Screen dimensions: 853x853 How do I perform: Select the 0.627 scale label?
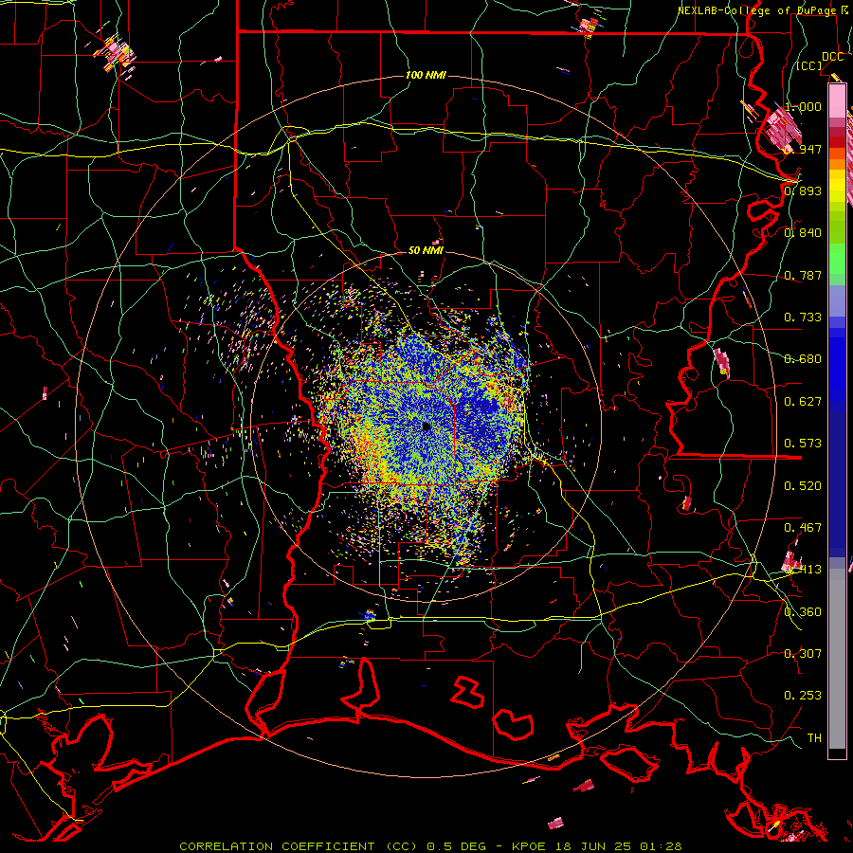click(803, 401)
